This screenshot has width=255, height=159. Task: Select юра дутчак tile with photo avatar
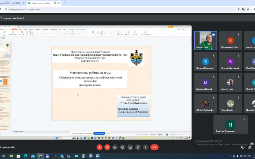click(x=230, y=83)
